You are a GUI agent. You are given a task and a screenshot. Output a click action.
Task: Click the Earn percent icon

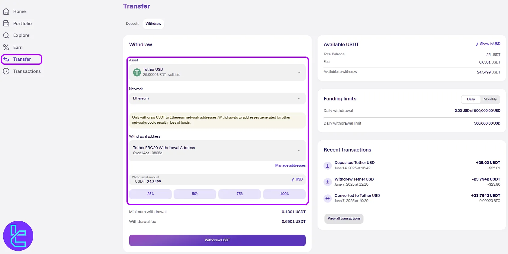point(6,47)
